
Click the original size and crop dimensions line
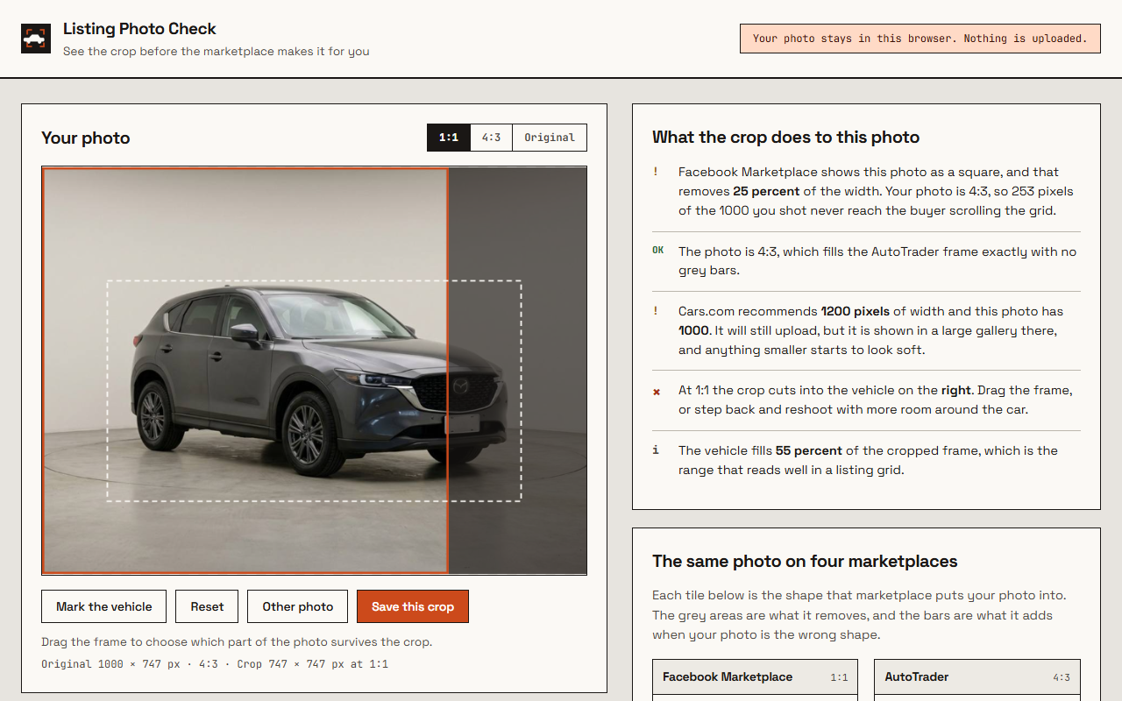[x=215, y=664]
